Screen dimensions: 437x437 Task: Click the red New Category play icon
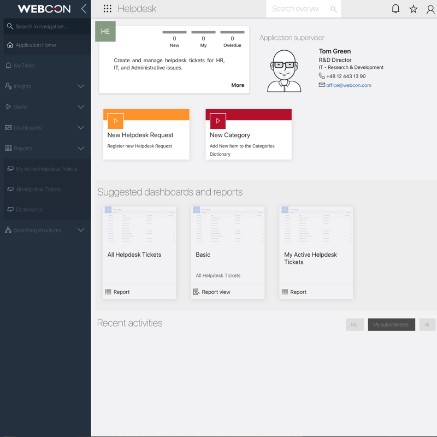(218, 121)
